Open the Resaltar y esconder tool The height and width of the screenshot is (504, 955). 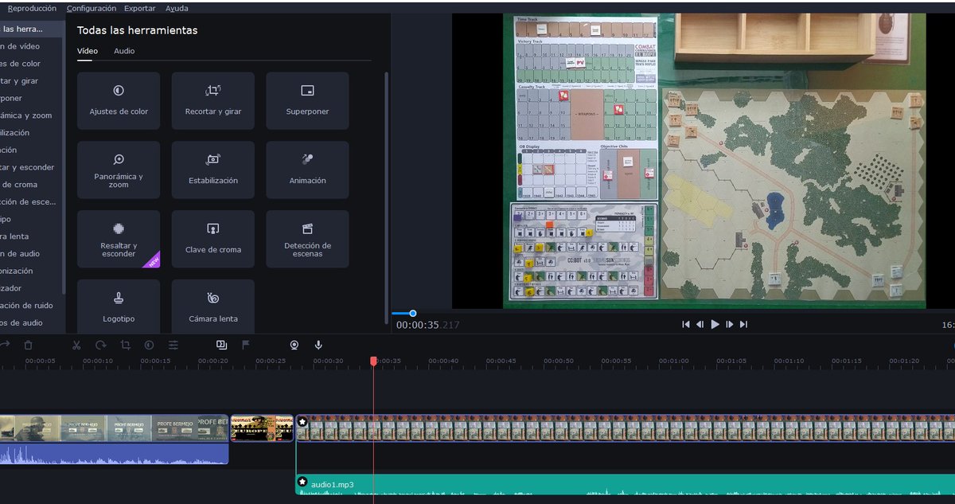119,239
